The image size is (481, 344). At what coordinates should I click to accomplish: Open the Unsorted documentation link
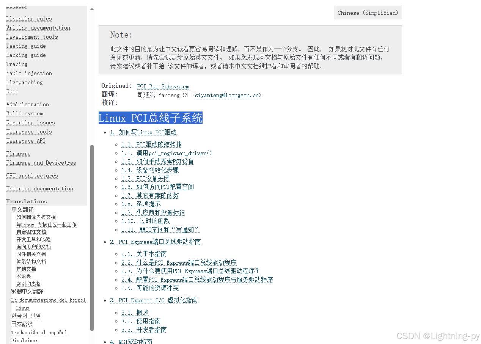(39, 188)
